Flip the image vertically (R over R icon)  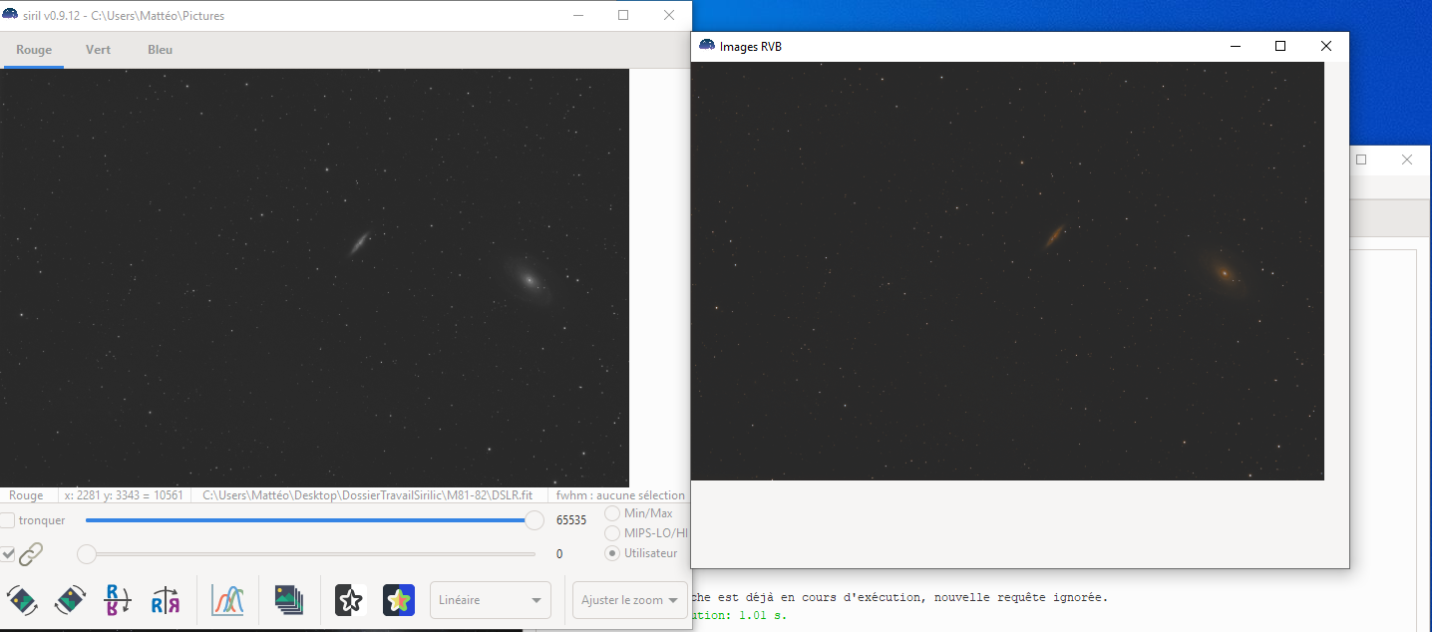(x=118, y=600)
